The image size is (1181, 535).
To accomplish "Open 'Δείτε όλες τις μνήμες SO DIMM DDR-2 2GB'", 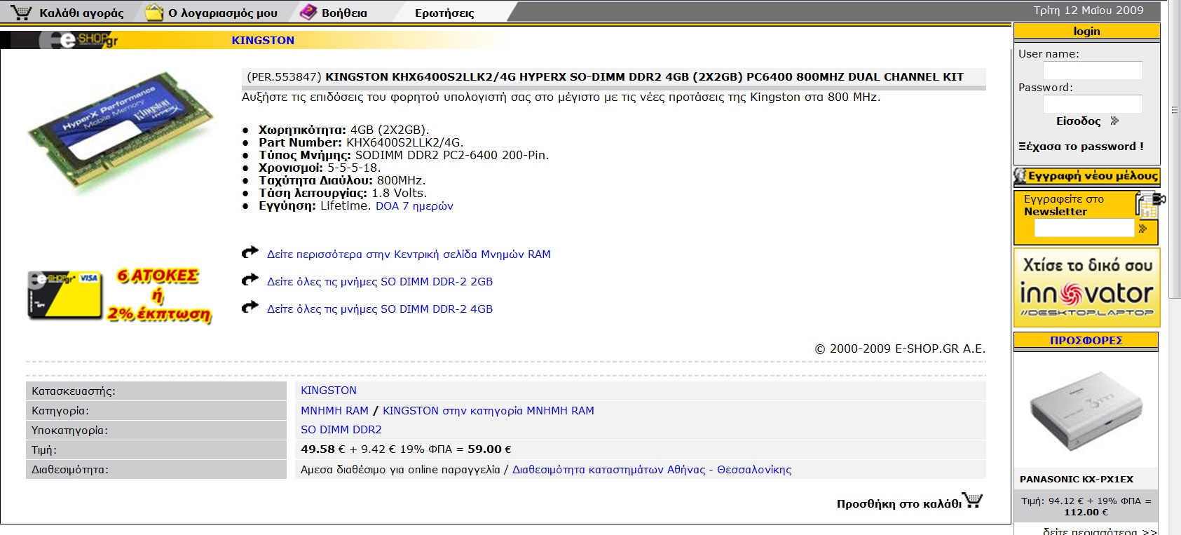I will (x=380, y=281).
